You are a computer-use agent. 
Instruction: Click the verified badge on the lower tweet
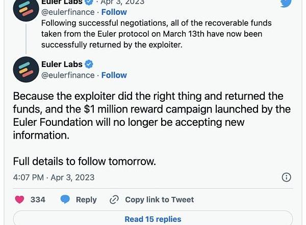point(89,64)
